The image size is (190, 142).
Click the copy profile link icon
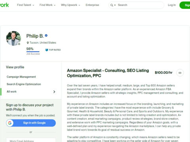point(180,73)
